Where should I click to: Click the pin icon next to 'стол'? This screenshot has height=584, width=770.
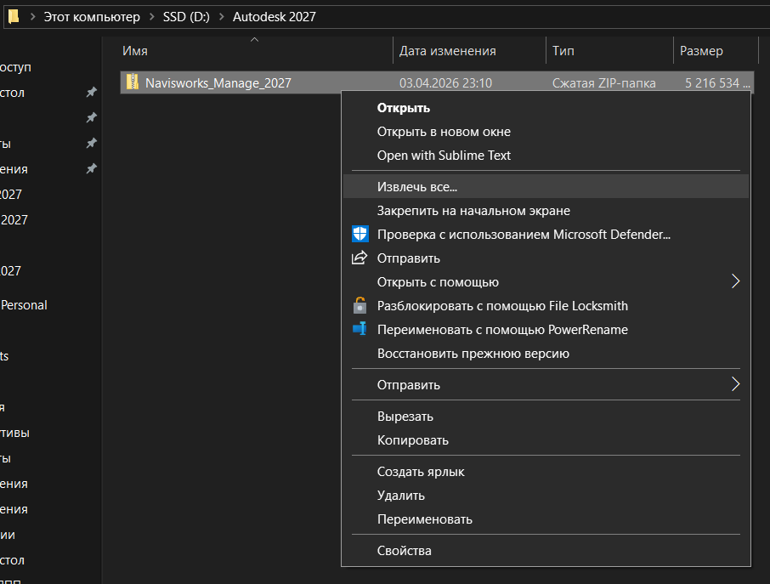(91, 92)
